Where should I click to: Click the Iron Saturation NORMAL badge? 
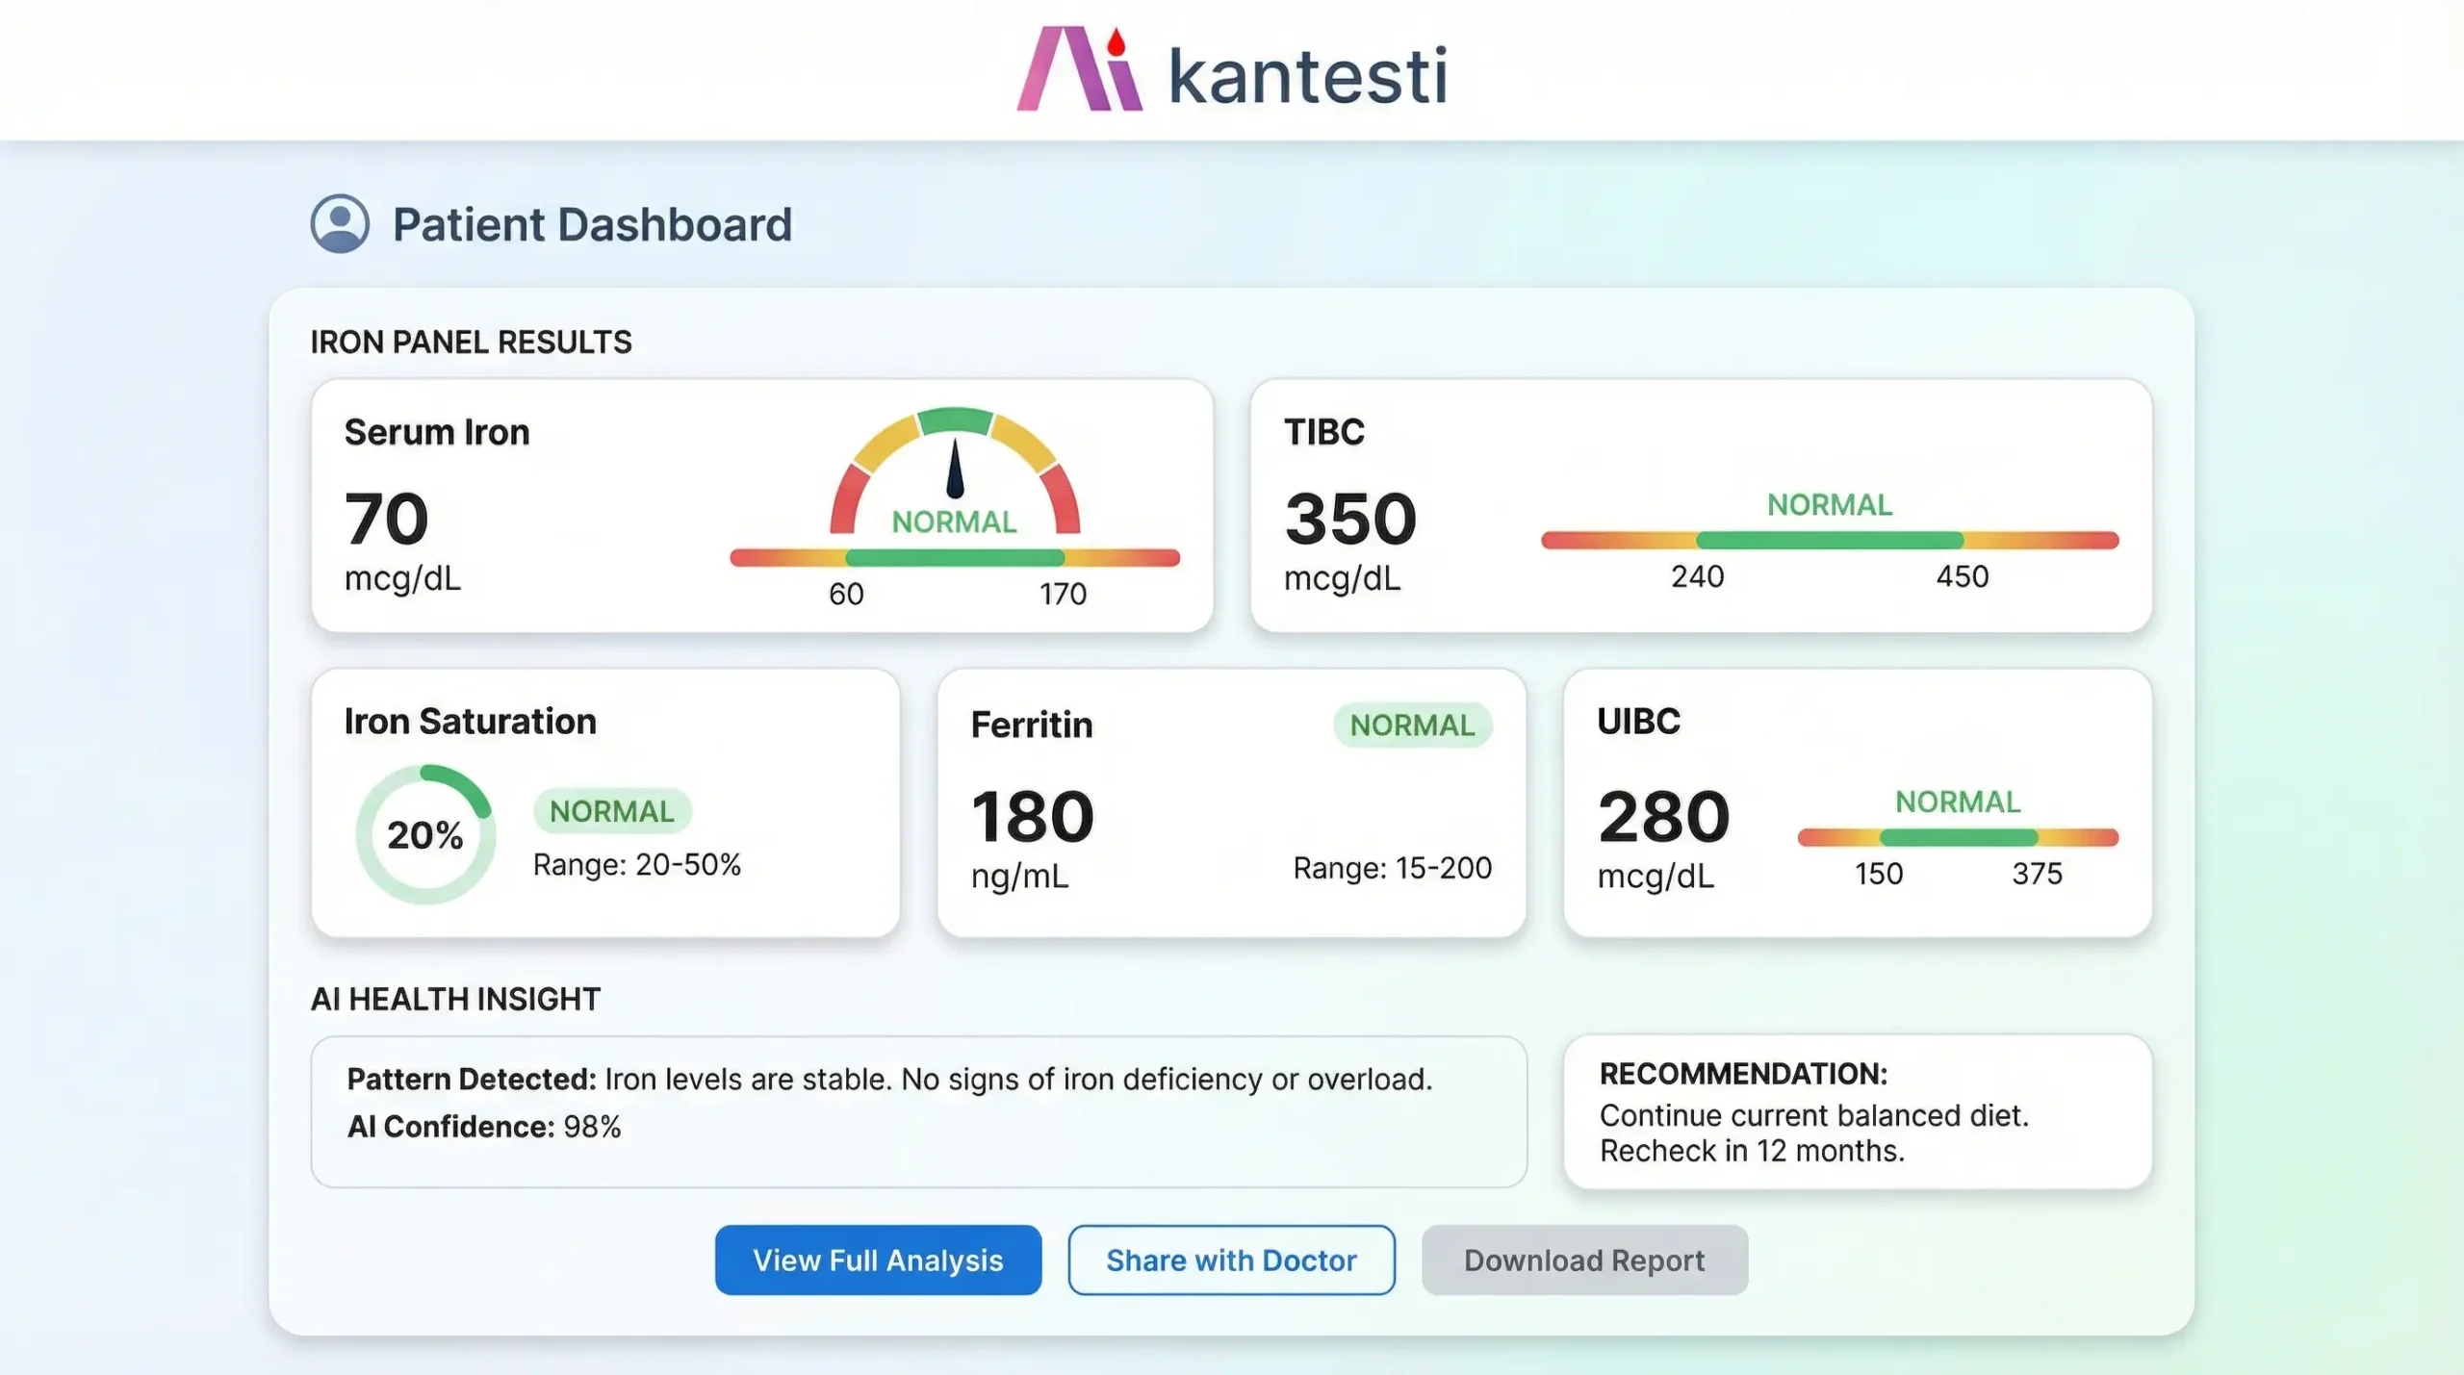tap(612, 811)
